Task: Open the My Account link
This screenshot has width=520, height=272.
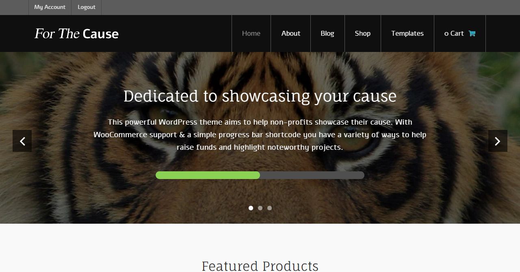Action: tap(50, 7)
